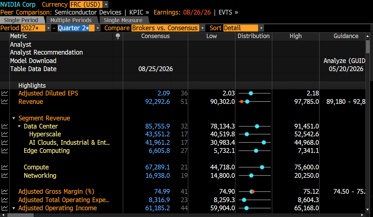Open the Period year 2027 dropdown

click(48, 28)
